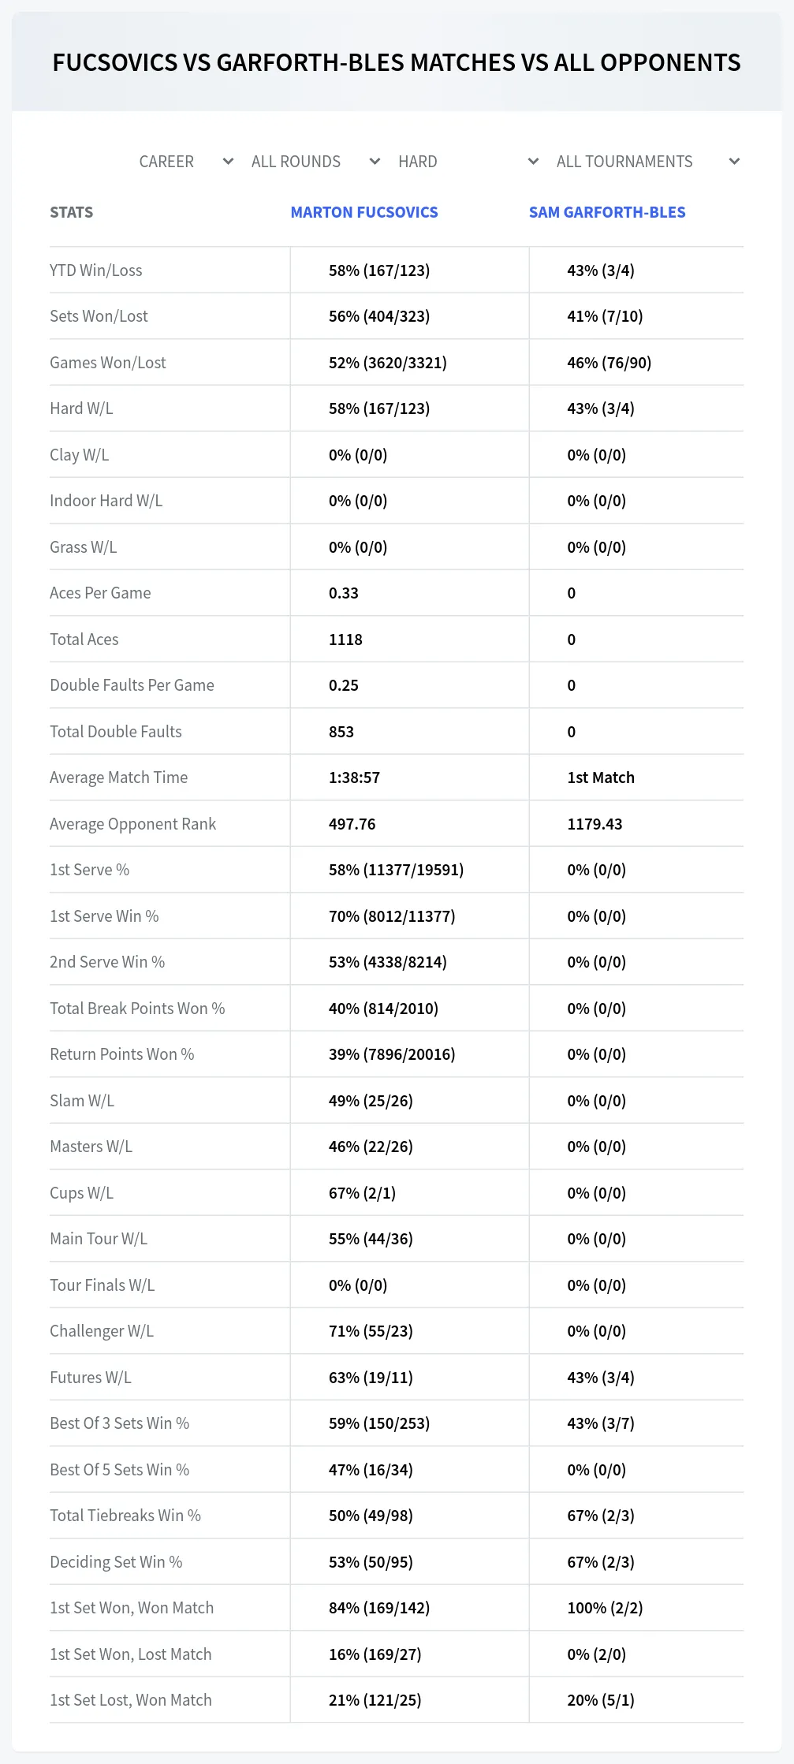Screen dimensions: 794x1764
Task: Select the STATS column header
Action: tap(71, 212)
